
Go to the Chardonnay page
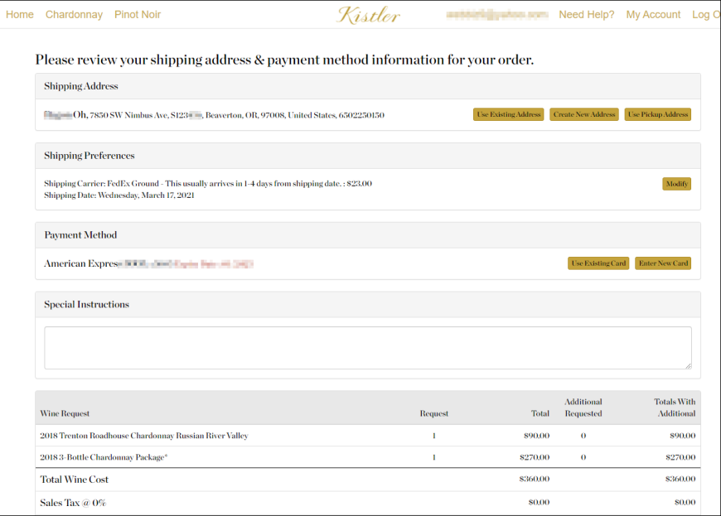coord(74,15)
